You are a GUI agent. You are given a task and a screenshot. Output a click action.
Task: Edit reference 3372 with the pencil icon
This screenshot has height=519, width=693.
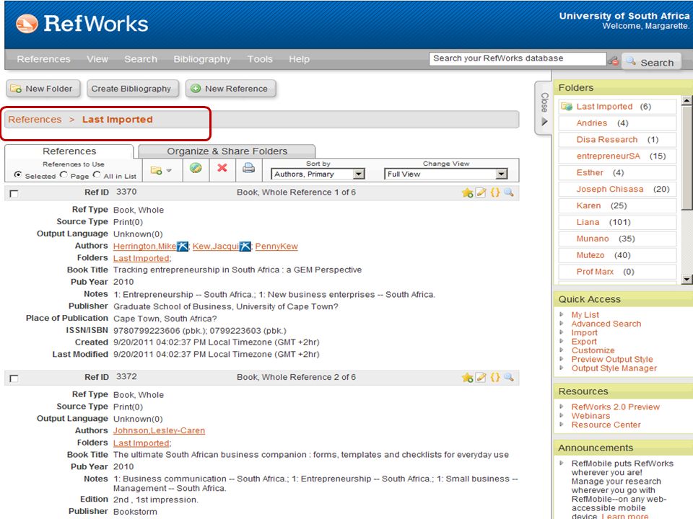click(x=481, y=377)
